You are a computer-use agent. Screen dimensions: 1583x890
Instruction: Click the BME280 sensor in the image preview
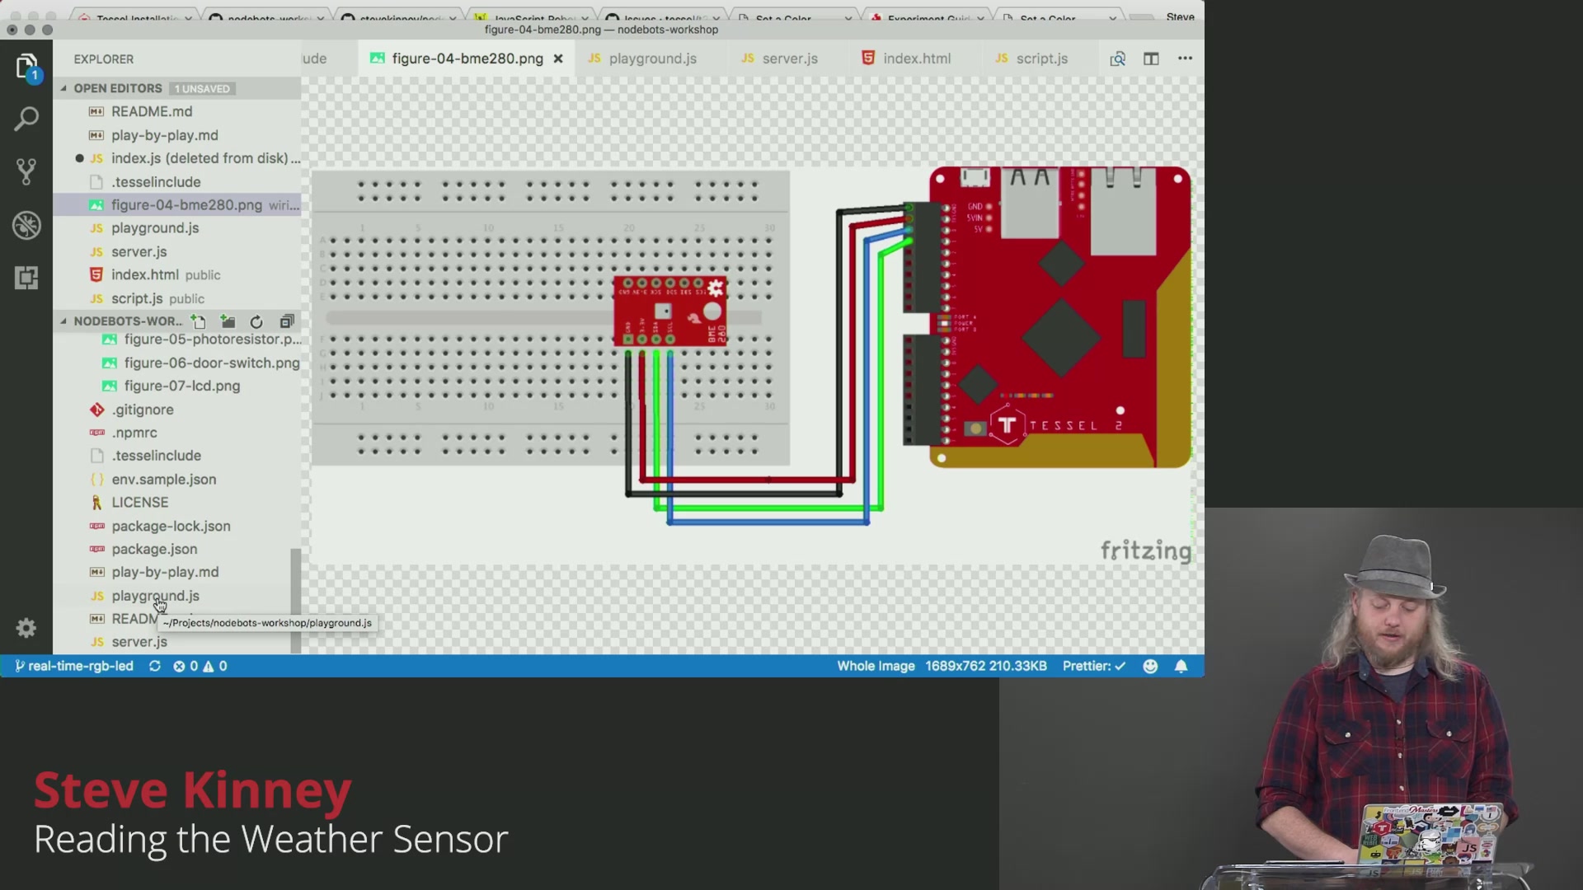pos(670,311)
